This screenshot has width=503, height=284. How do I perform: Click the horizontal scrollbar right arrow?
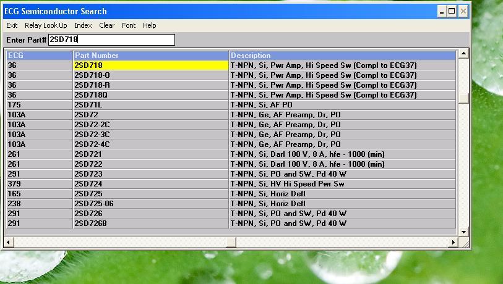453,243
